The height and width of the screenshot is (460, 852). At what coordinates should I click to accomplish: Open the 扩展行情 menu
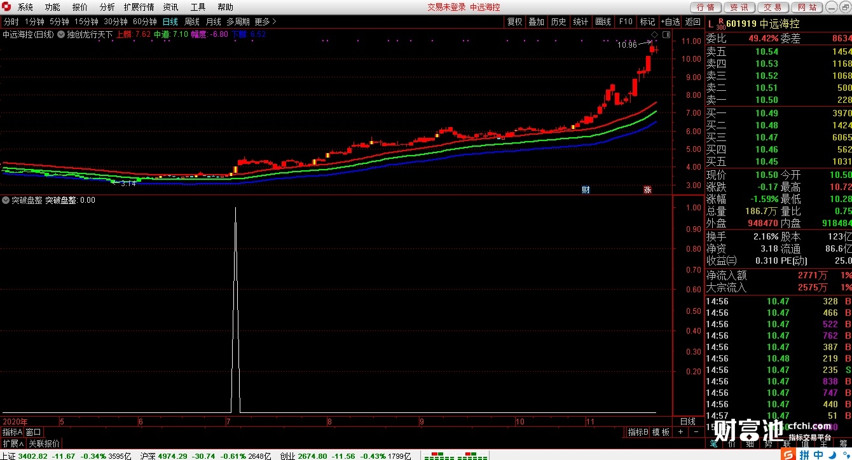pyautogui.click(x=139, y=7)
